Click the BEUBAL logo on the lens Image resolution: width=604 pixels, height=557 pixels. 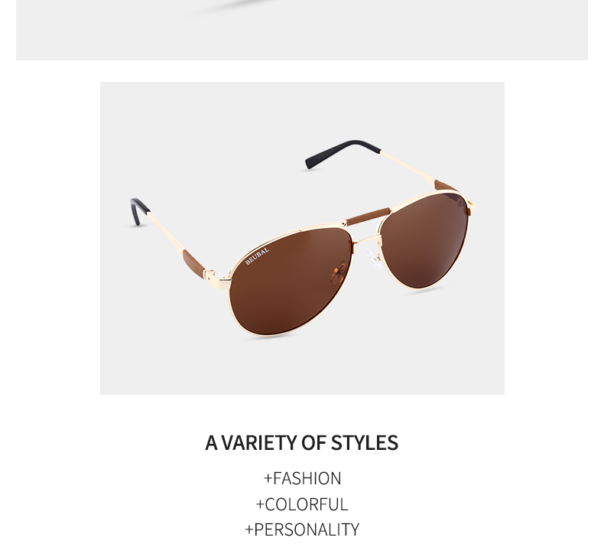click(x=257, y=256)
